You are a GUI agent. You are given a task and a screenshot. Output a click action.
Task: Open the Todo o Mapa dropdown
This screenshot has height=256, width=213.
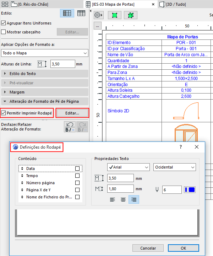(x=45, y=53)
